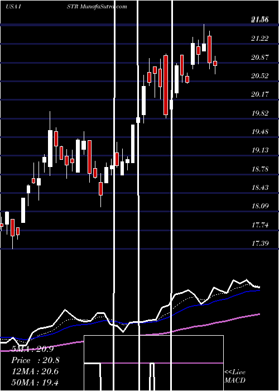Click the "USA I" chart title text
Viewport: 279px width, 391px height.
pos(13,7)
